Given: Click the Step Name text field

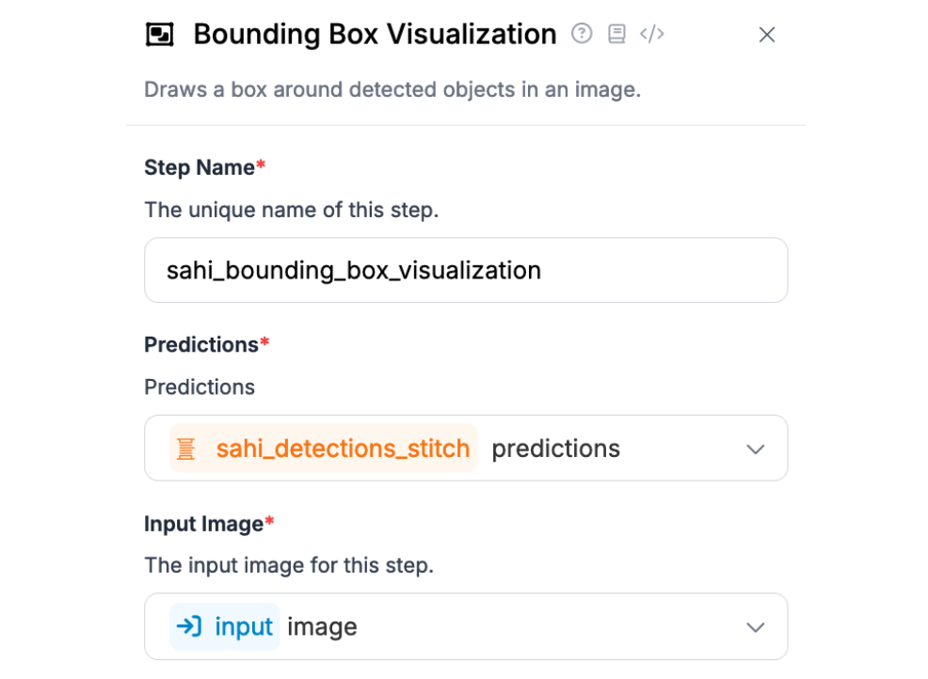Looking at the screenshot, I should click(x=466, y=270).
